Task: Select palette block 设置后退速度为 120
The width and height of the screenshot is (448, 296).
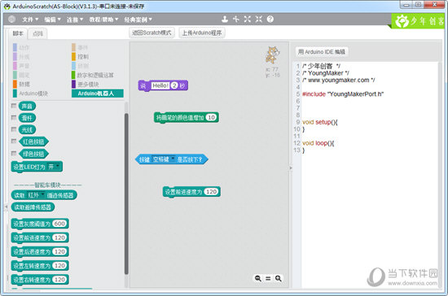Action: [x=40, y=252]
